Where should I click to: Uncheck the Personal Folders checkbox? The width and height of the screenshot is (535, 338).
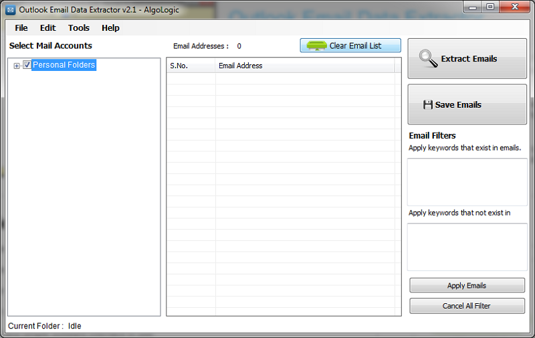[x=27, y=65]
